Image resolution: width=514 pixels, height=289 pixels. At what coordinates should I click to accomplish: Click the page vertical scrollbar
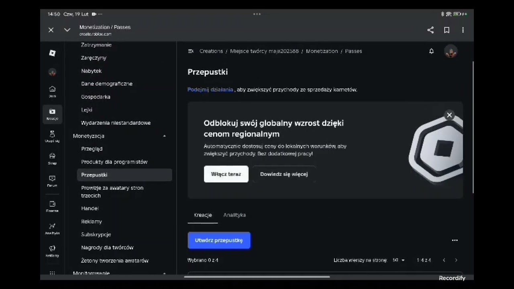(x=473, y=126)
